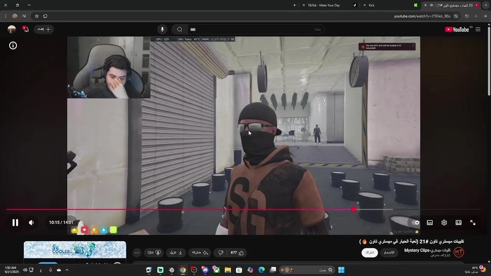The height and width of the screenshot is (276, 491).
Task: Close the TikTok tab
Action: point(304,5)
